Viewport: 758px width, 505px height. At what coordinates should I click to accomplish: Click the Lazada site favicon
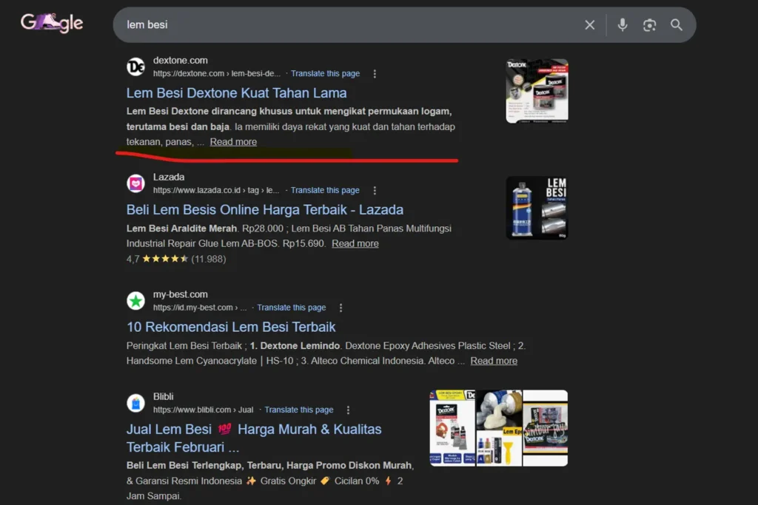[x=135, y=183]
